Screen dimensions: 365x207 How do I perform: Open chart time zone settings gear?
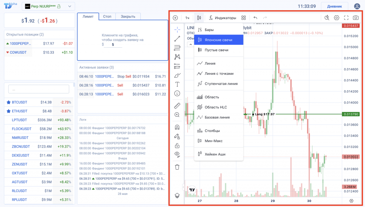pyautogui.click(x=351, y=201)
